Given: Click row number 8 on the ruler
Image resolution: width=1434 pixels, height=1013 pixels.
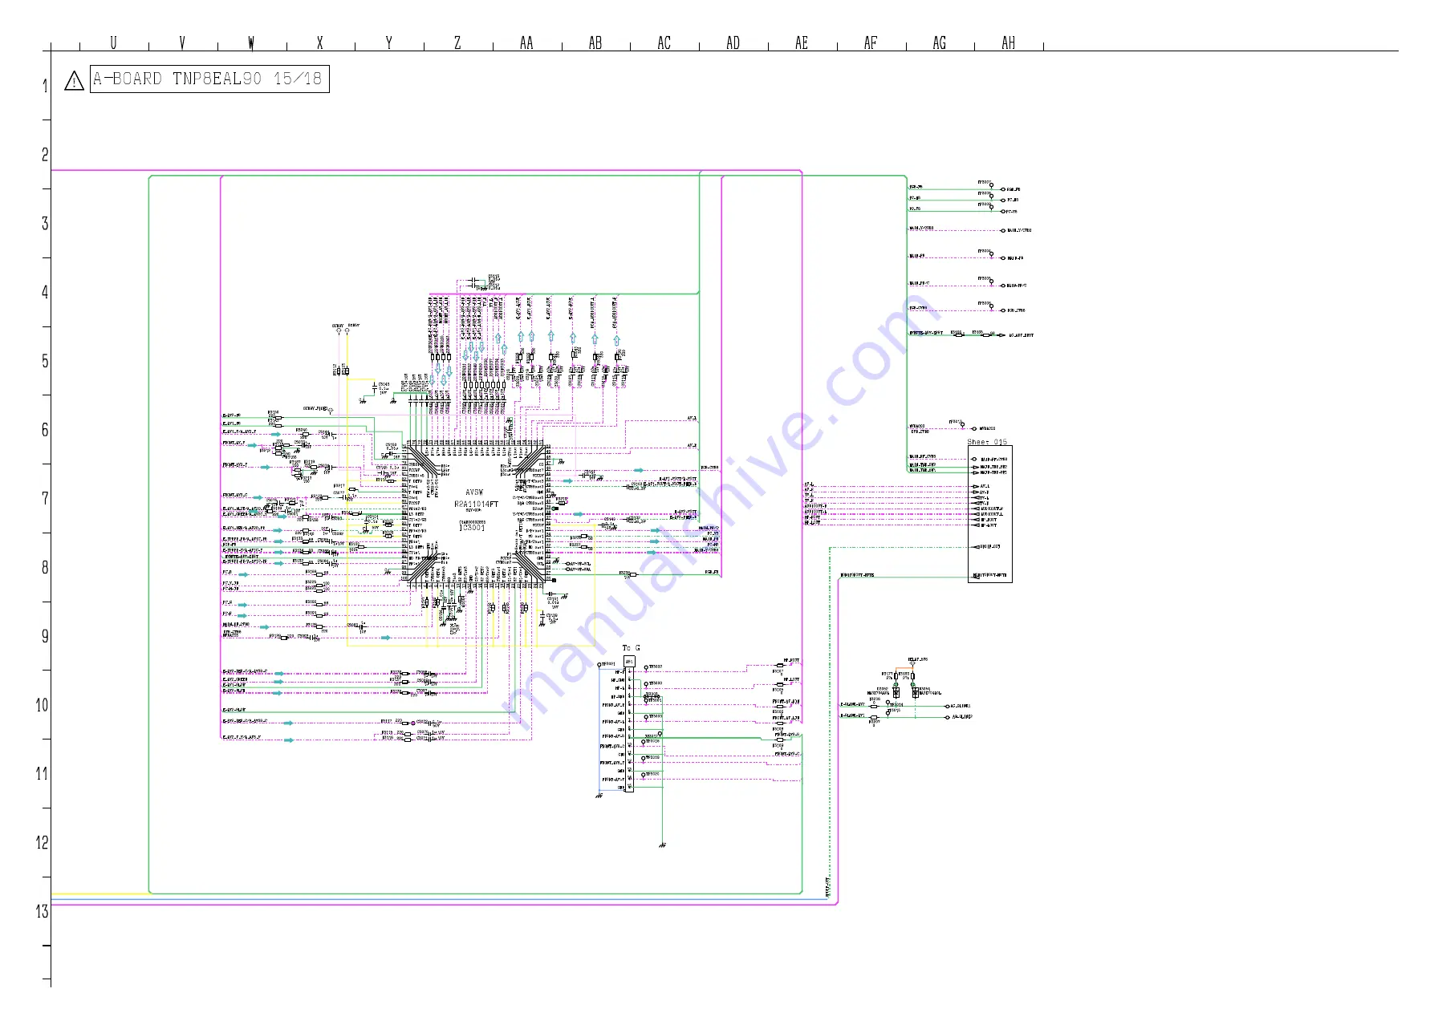Looking at the screenshot, I should point(45,568).
